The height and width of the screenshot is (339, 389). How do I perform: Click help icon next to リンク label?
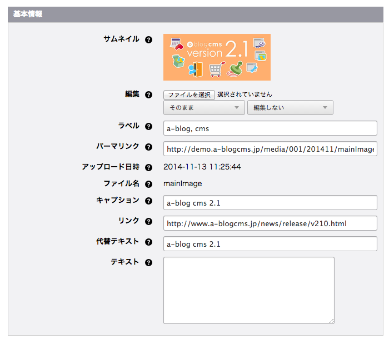148,222
